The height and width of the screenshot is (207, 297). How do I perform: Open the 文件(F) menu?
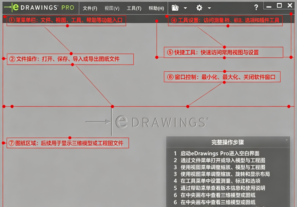[90, 8]
